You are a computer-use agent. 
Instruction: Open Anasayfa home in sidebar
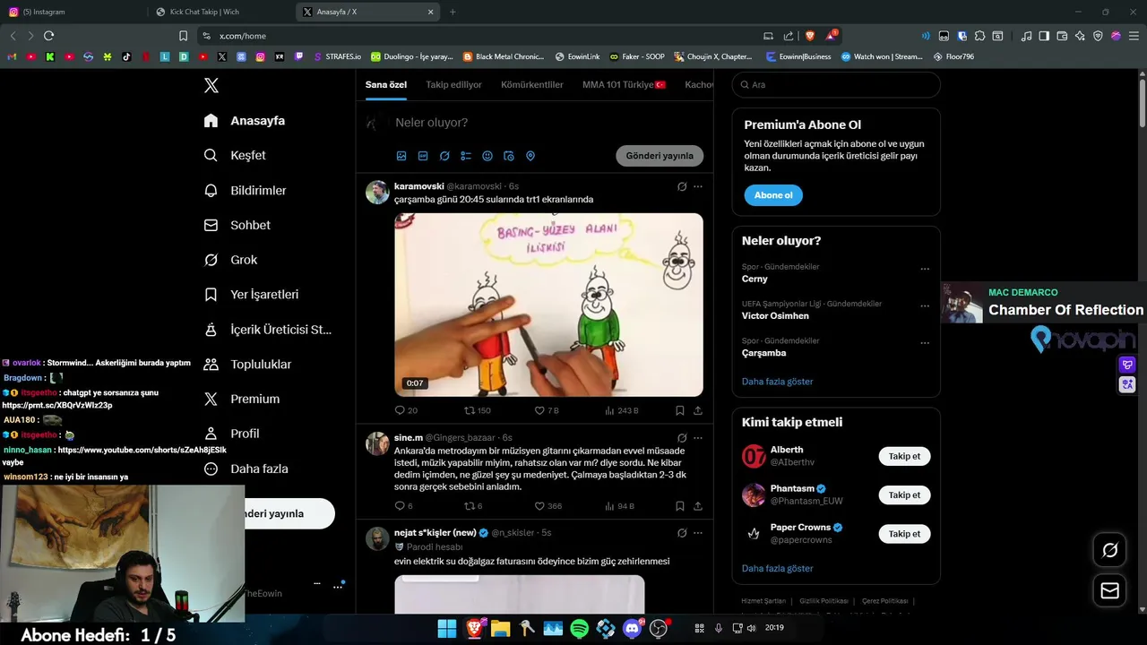[245, 121]
